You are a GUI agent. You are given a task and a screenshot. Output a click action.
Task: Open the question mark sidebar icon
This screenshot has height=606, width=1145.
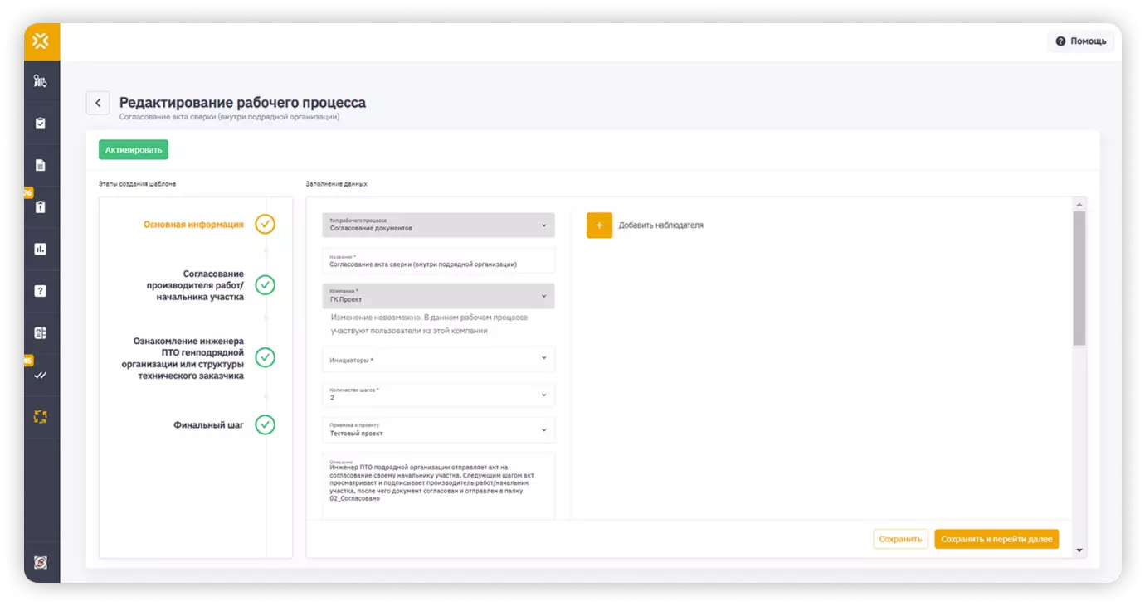[41, 291]
